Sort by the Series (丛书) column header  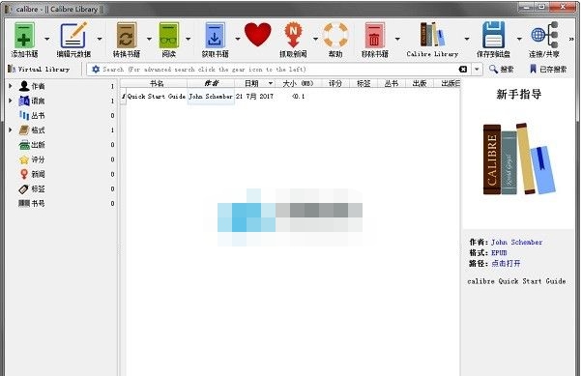pyautogui.click(x=392, y=83)
